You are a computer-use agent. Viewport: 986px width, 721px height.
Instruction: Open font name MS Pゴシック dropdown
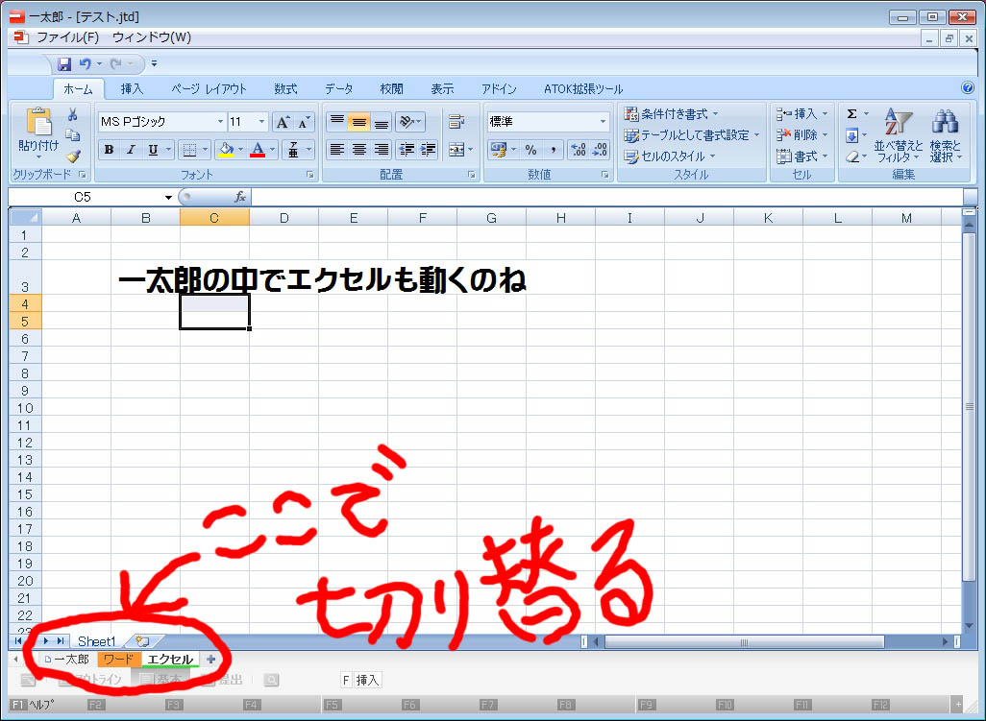click(220, 122)
